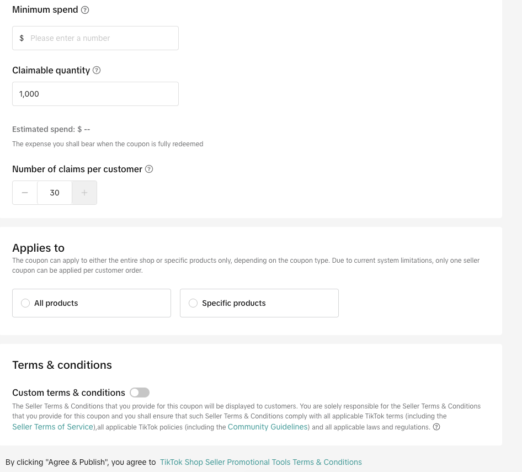Click the Minimum spend help icon
522x472 pixels.
point(85,10)
